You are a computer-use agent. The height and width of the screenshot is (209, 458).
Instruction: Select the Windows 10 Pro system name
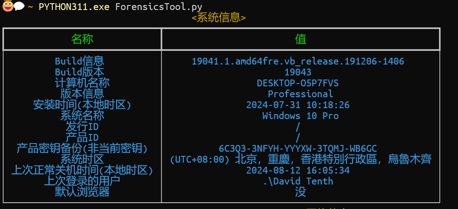click(x=300, y=116)
